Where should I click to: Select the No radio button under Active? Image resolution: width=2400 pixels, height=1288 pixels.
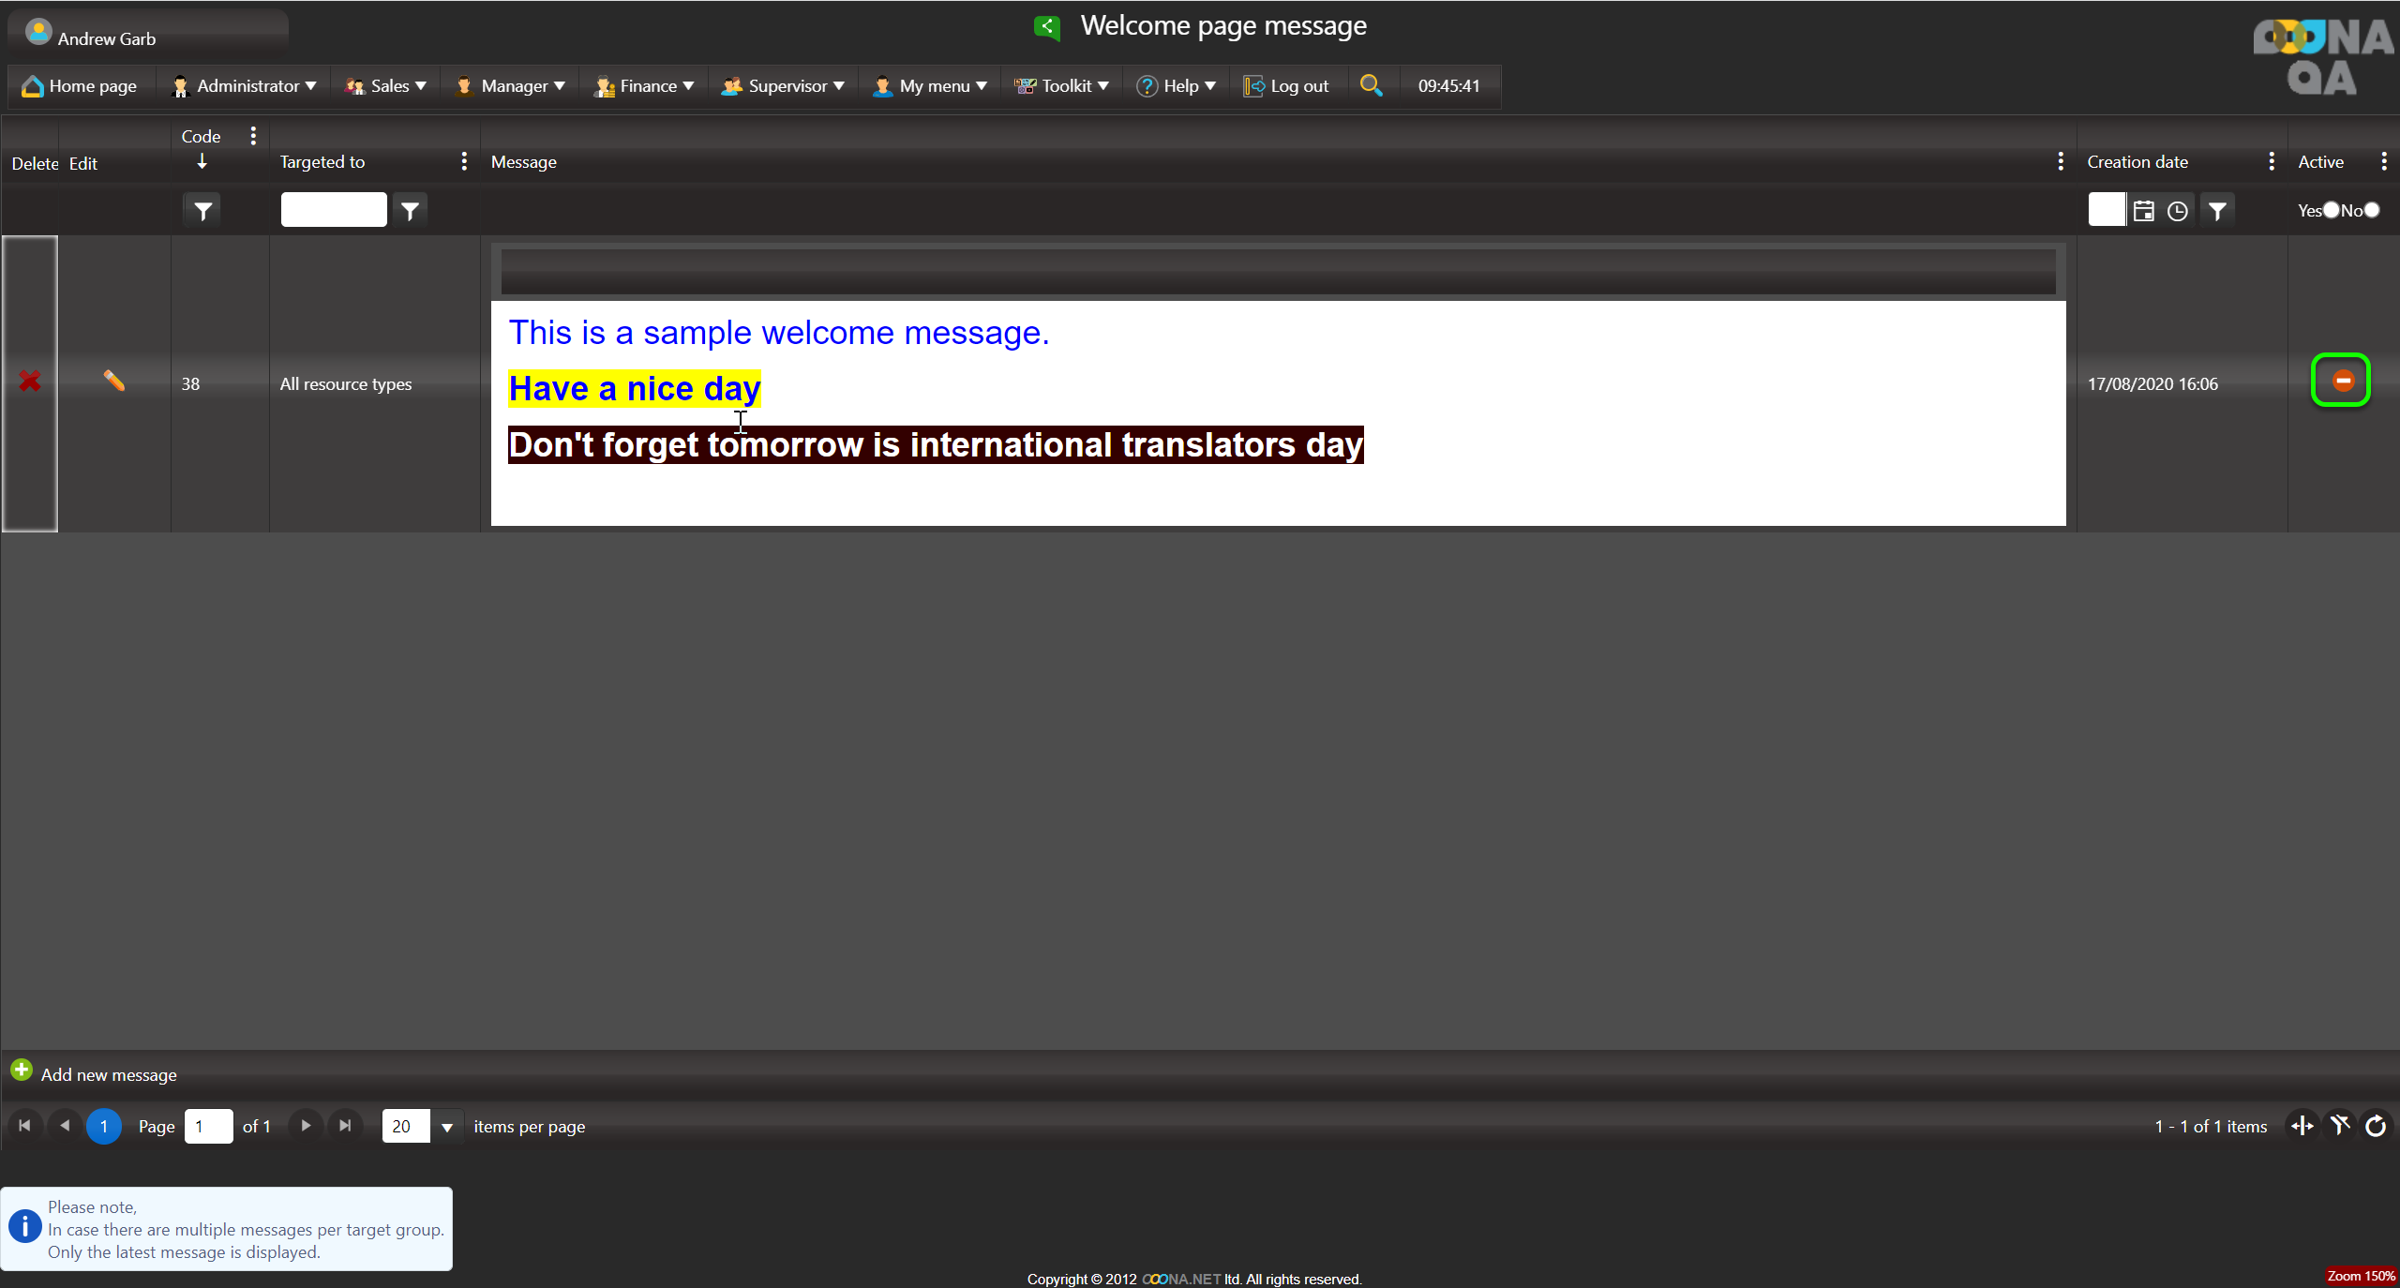click(x=2372, y=210)
